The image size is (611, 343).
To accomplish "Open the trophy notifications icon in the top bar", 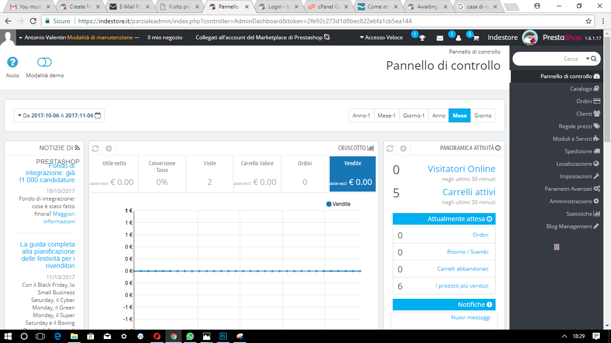I will (x=422, y=38).
